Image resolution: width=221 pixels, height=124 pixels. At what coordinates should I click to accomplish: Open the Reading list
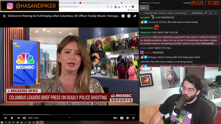coord(133,10)
